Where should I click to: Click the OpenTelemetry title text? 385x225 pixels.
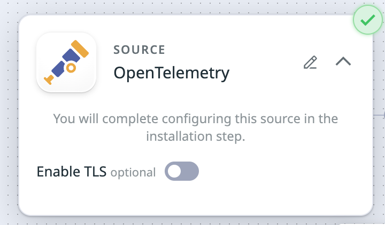point(172,73)
